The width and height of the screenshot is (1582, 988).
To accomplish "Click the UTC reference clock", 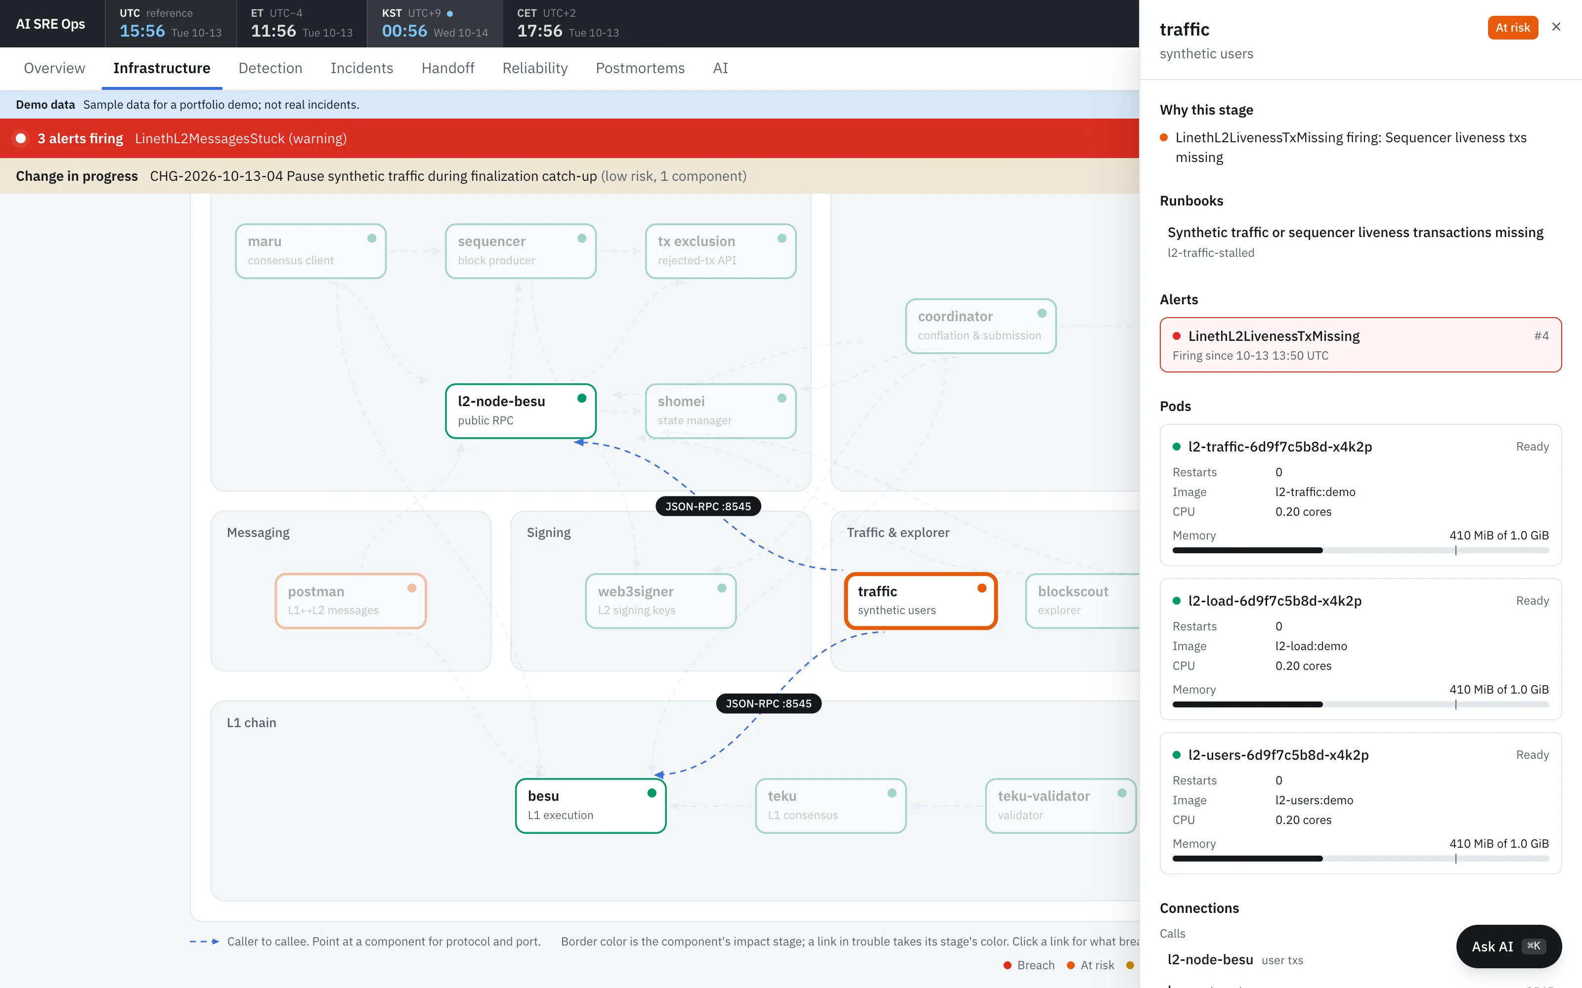I will coord(171,24).
